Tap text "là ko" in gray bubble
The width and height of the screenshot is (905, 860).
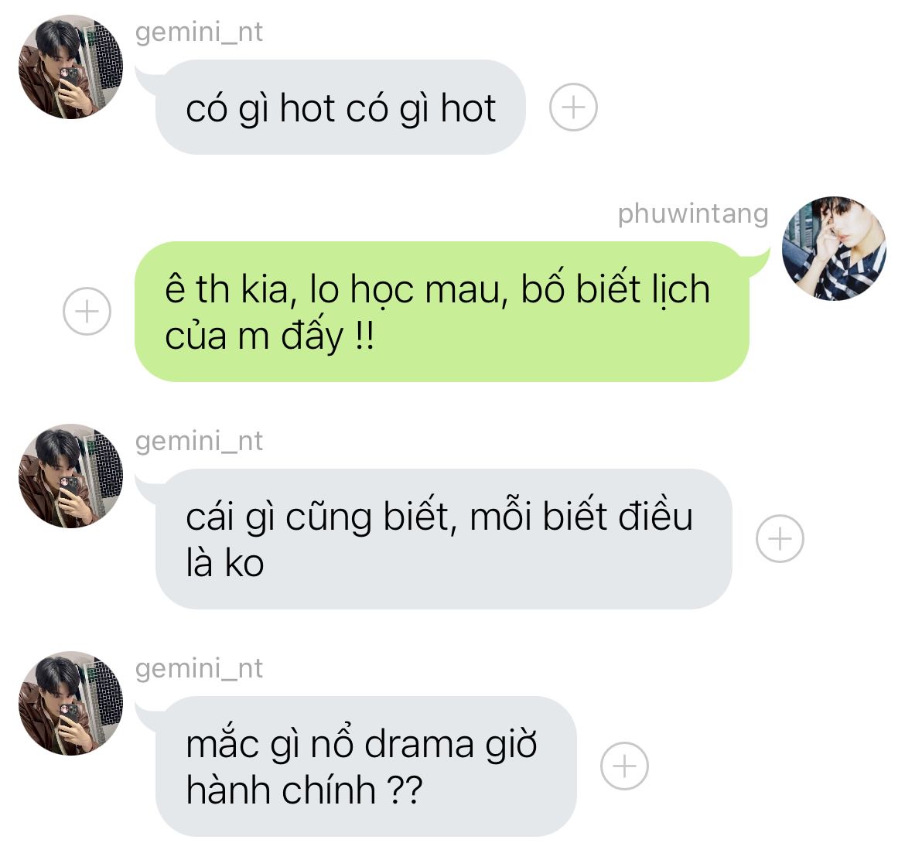[225, 563]
